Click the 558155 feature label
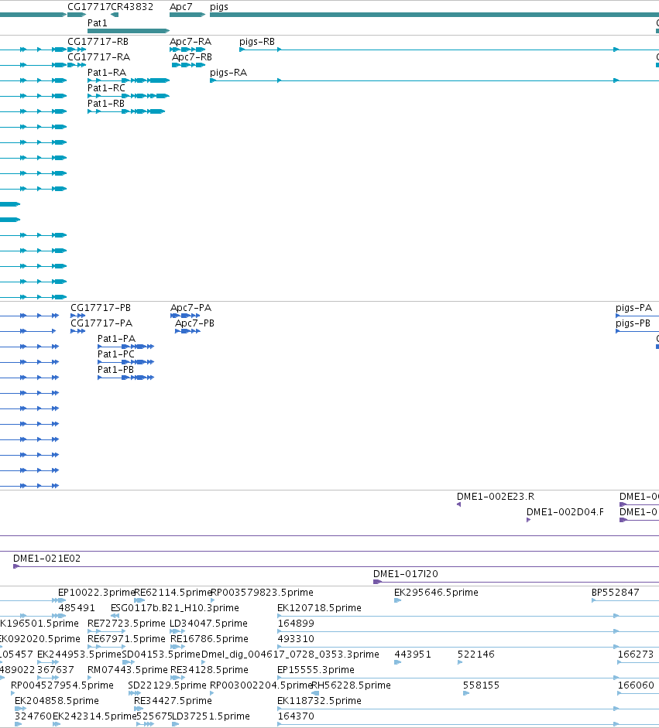659x728 pixels. click(481, 685)
